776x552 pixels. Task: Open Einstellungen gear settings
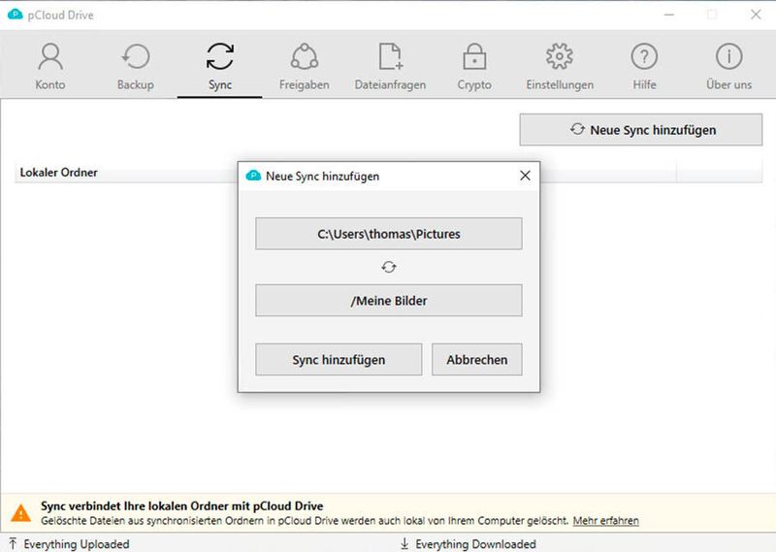(560, 66)
